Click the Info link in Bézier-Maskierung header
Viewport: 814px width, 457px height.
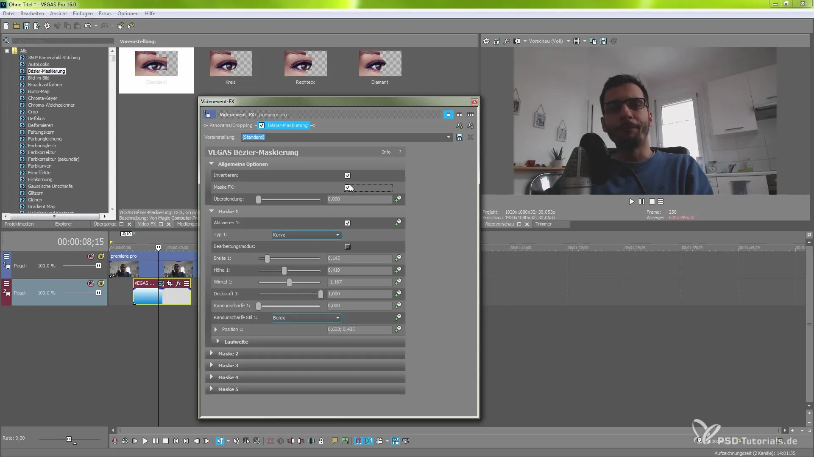click(386, 152)
